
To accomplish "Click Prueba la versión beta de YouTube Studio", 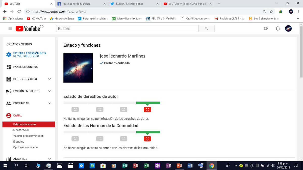I will click(x=30, y=55).
